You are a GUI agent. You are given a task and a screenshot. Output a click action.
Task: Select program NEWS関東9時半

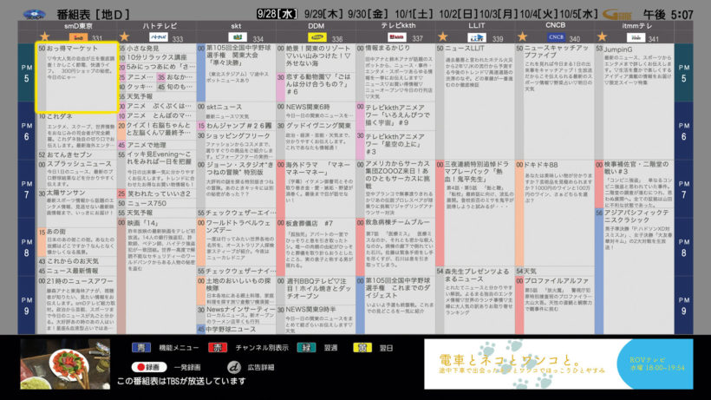pyautogui.click(x=316, y=319)
